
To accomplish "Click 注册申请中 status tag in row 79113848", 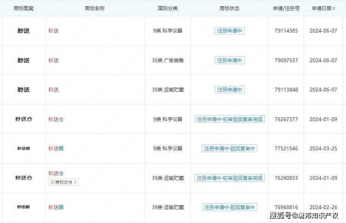I will (x=230, y=90).
